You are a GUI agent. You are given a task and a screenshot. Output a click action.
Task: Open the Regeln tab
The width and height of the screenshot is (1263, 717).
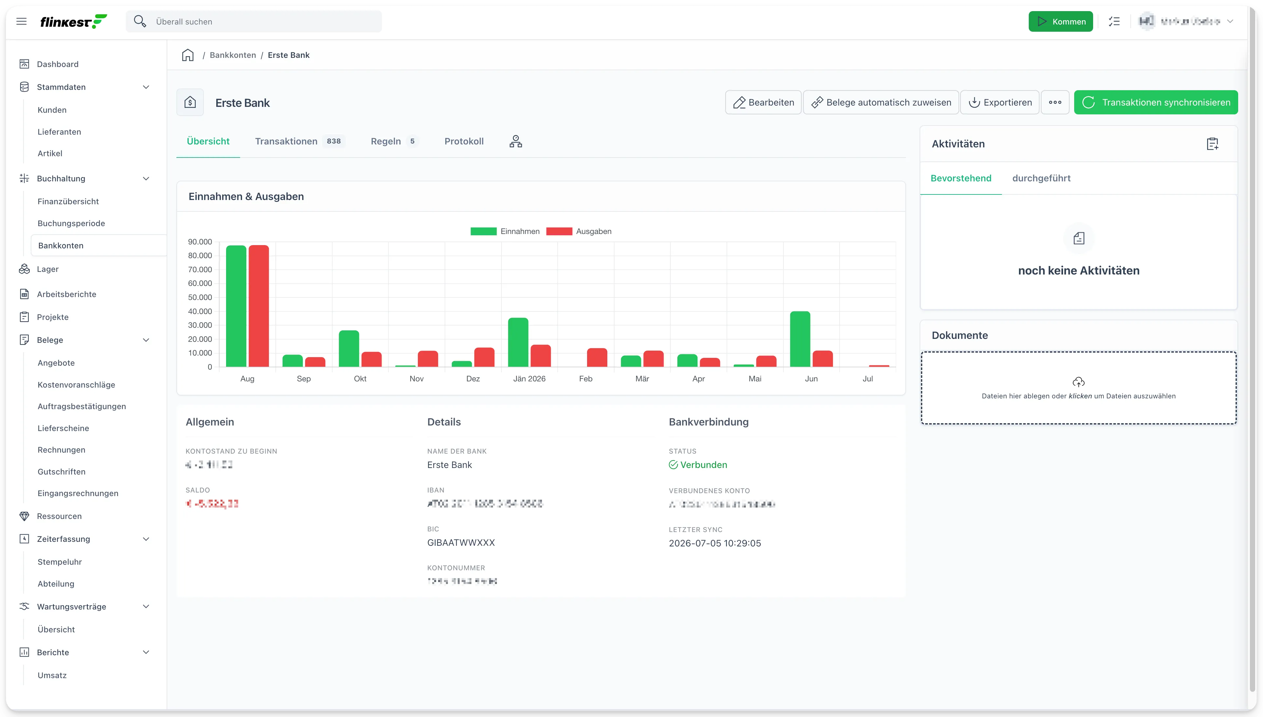394,141
